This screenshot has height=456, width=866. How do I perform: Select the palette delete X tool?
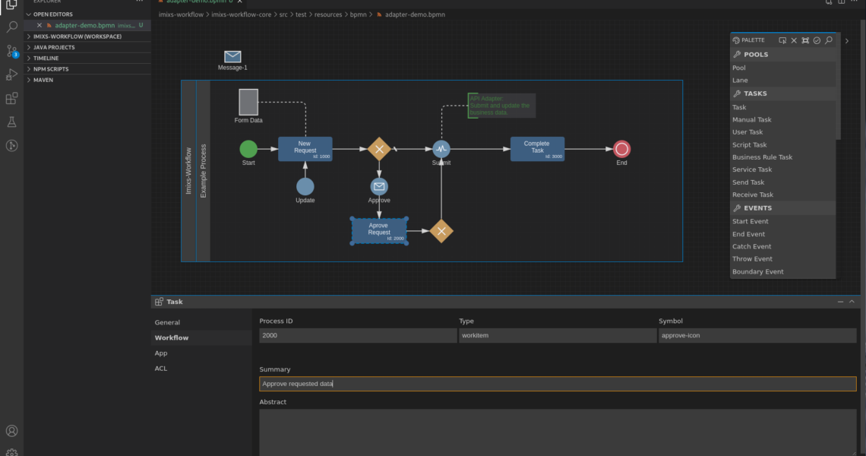(x=794, y=40)
